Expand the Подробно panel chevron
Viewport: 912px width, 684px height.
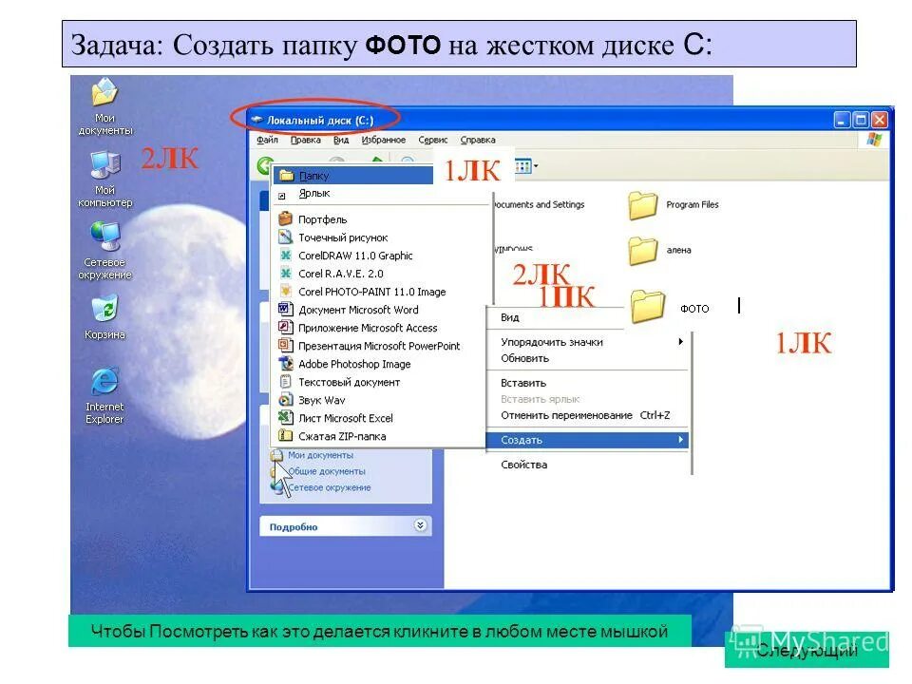pyautogui.click(x=421, y=525)
